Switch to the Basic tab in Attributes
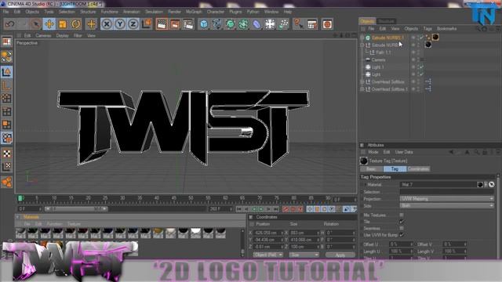 [371, 169]
